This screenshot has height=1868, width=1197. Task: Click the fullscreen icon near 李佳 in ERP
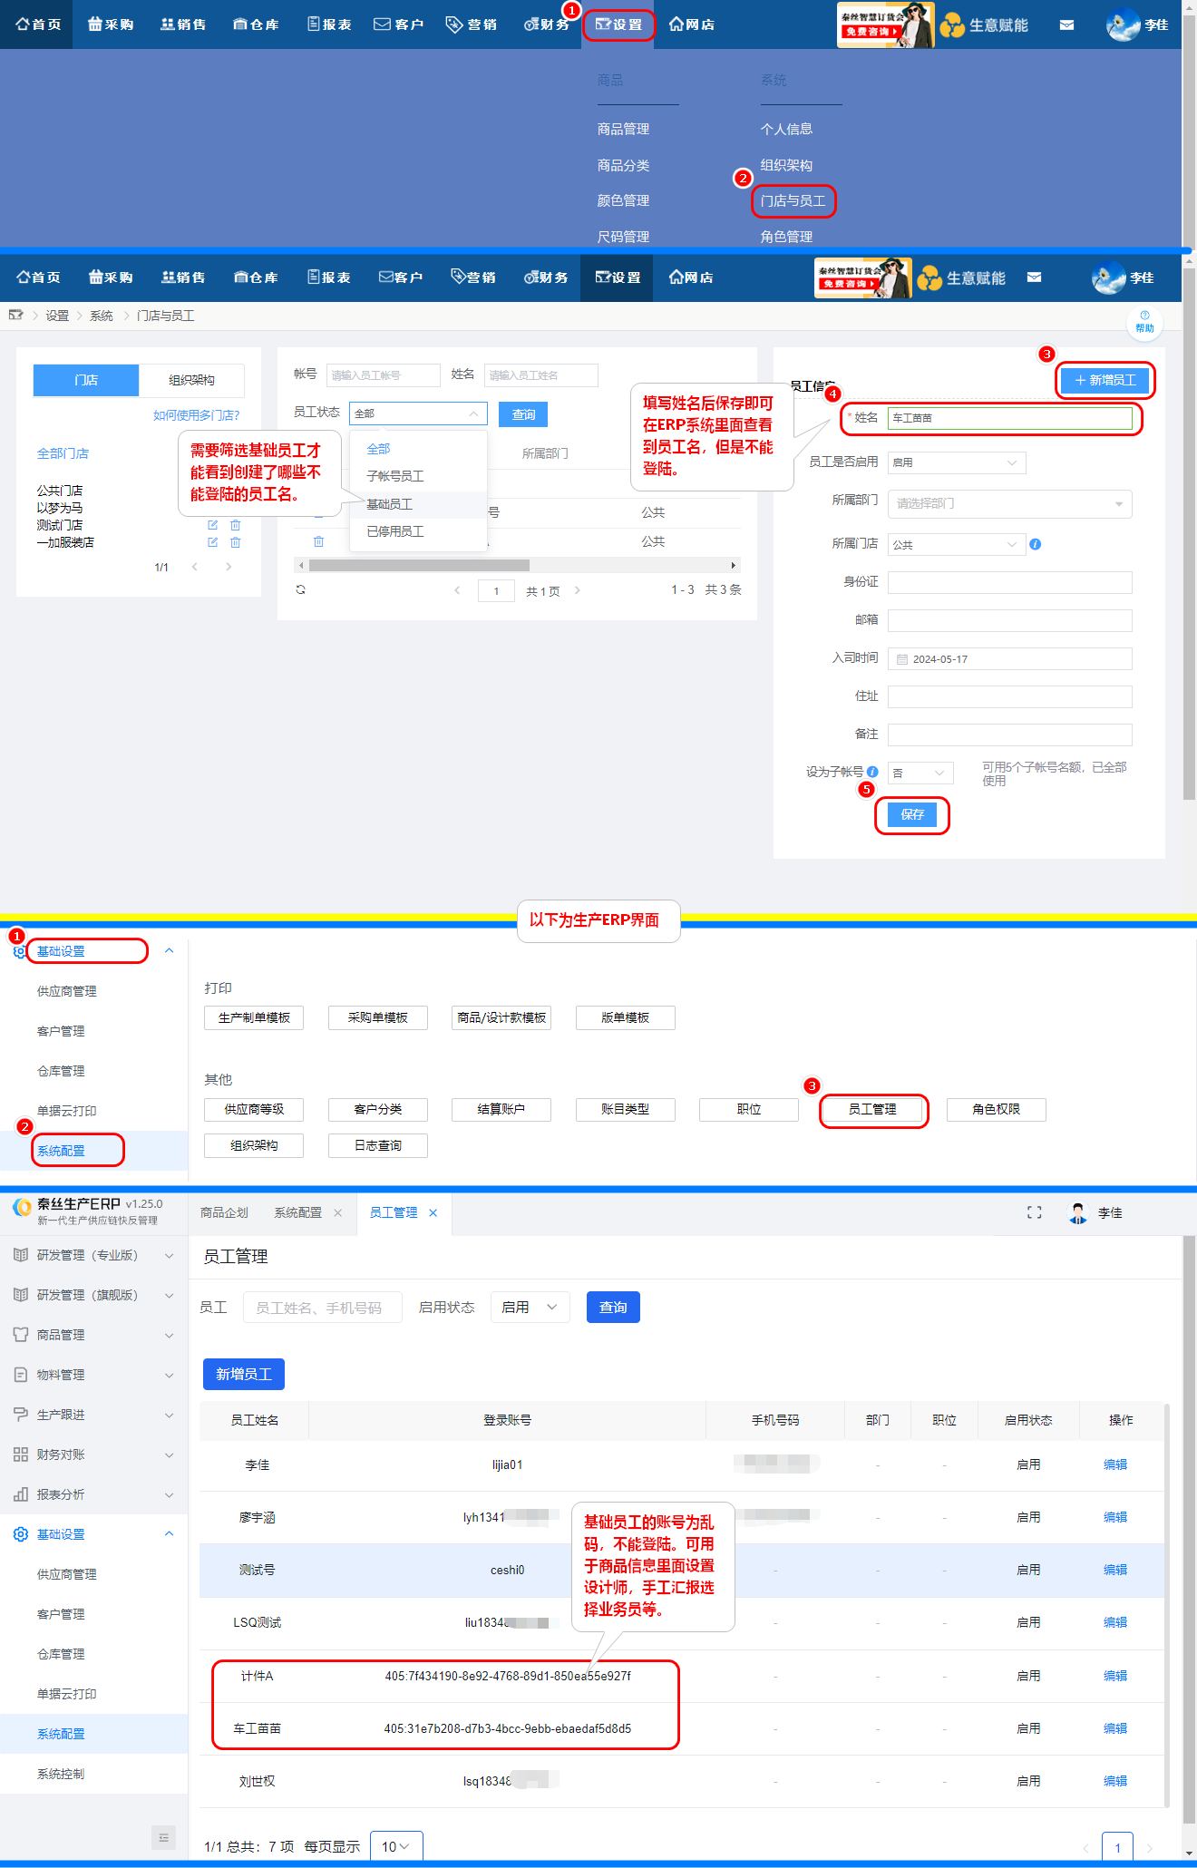tap(1034, 1212)
